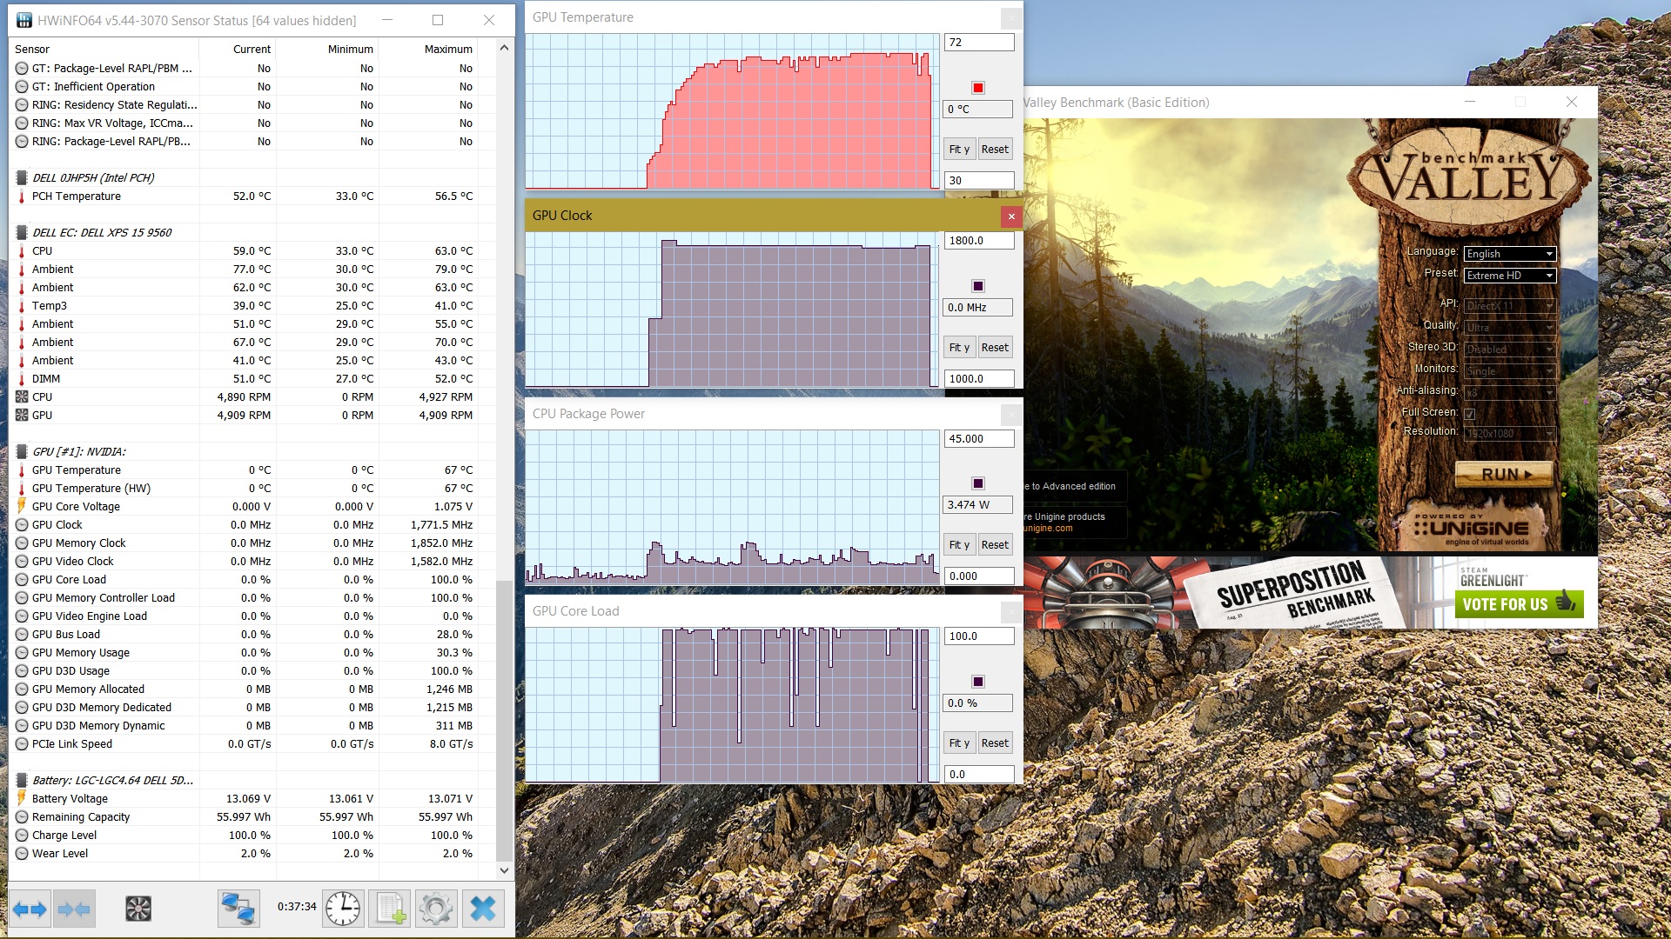This screenshot has height=939, width=1671.
Task: Click the GPU Core Load max field 100.0
Action: coord(979,636)
